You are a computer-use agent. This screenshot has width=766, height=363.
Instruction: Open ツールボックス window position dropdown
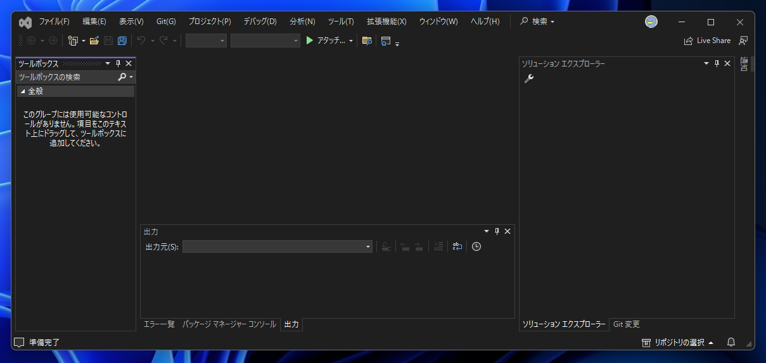coord(108,63)
